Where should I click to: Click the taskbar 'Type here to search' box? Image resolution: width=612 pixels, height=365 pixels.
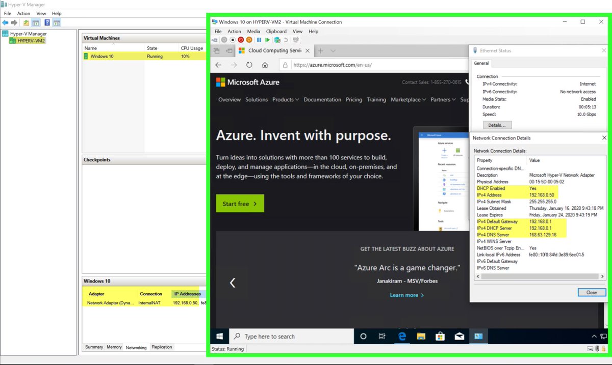(x=292, y=336)
